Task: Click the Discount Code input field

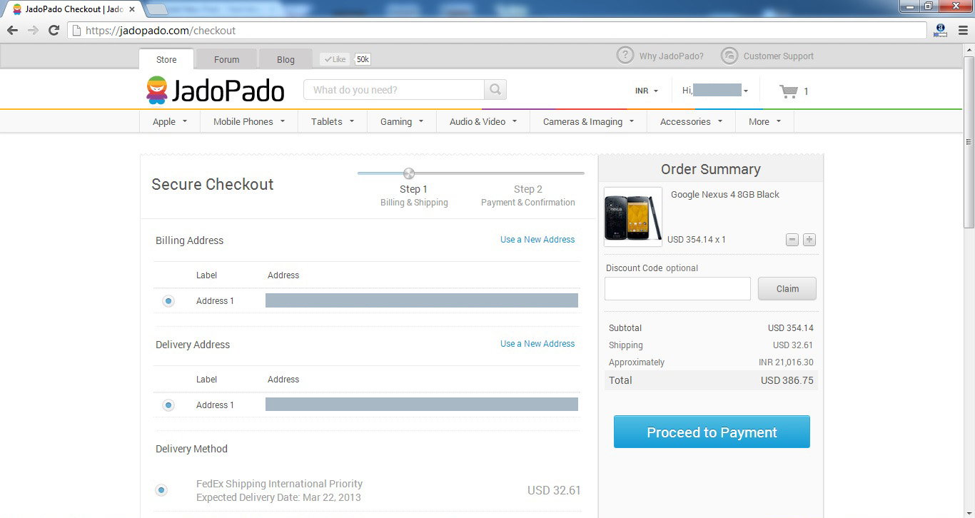Action: click(677, 289)
